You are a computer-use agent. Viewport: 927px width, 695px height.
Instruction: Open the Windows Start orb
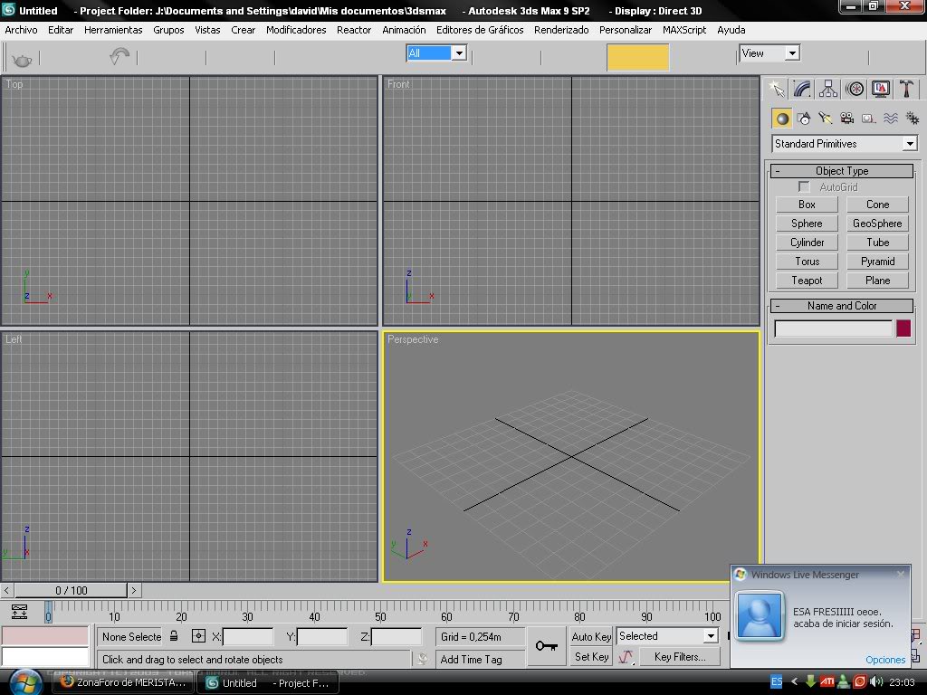[x=25, y=682]
